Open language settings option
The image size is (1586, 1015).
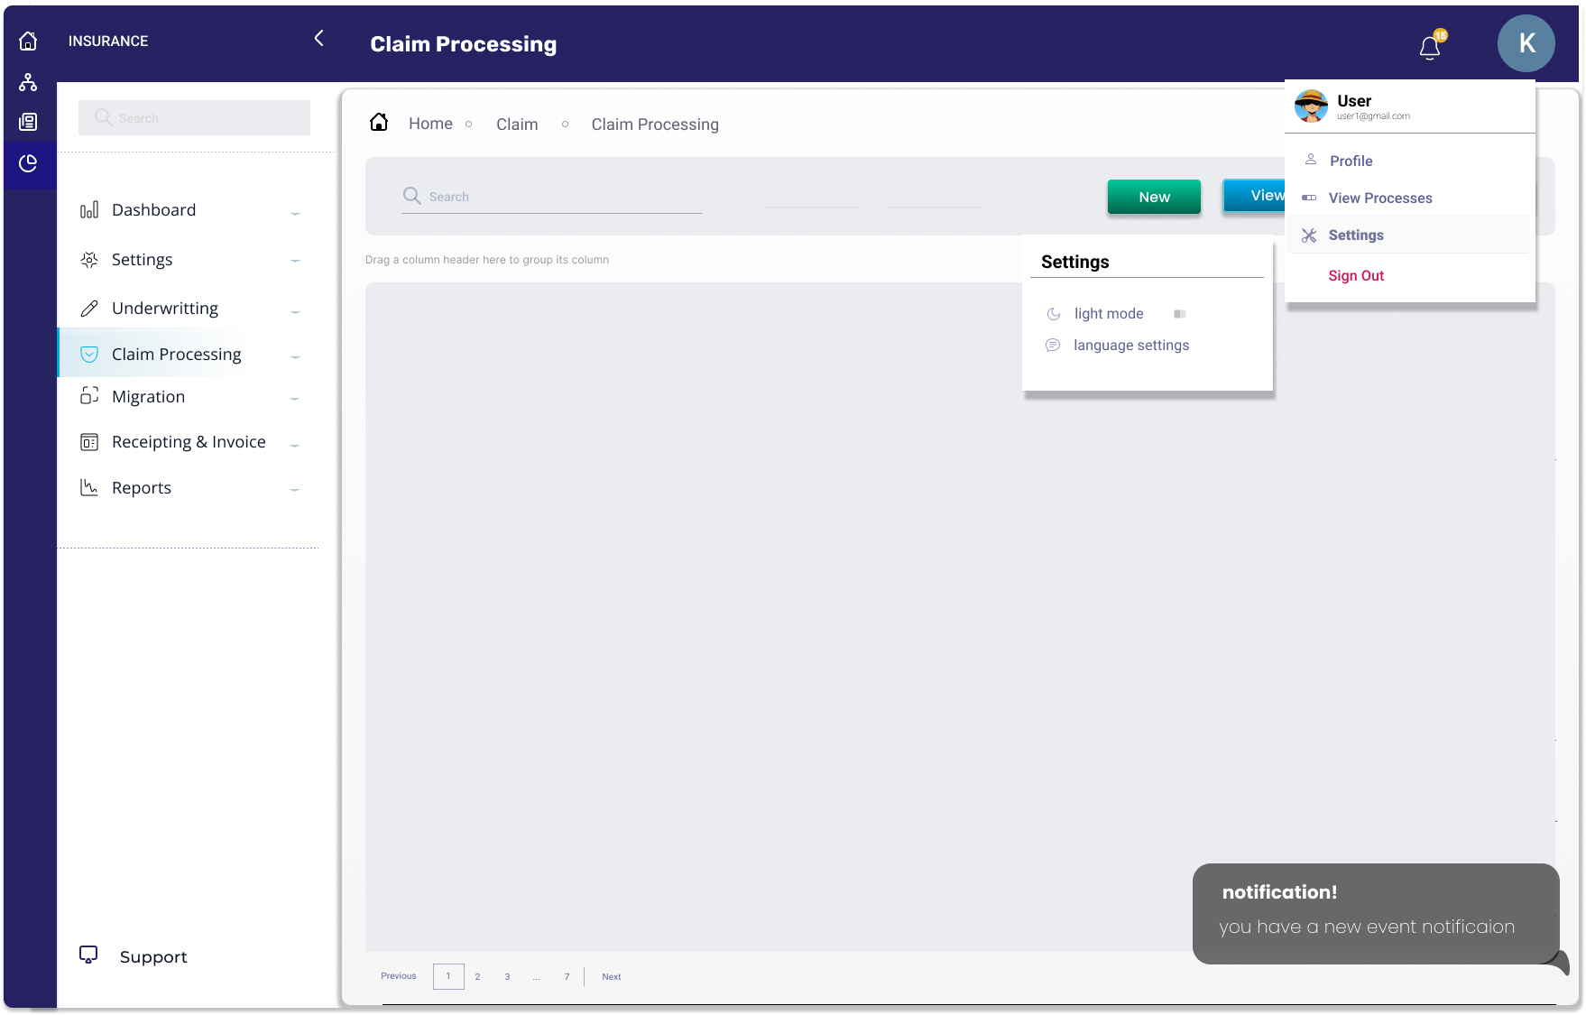1130,346
